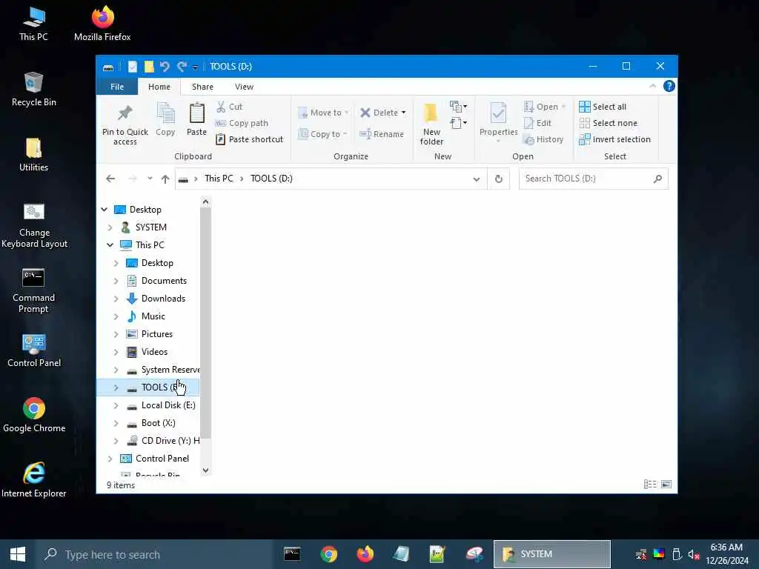Click the taskbar search box
This screenshot has height=569, width=759.
[x=155, y=554]
